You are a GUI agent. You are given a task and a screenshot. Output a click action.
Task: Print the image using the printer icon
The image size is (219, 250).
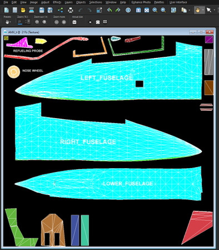click(71, 10)
